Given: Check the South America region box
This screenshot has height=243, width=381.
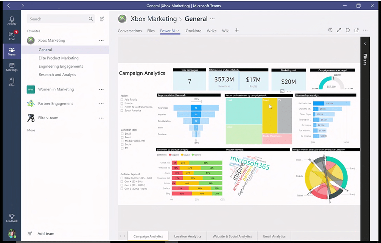Looking at the screenshot, I should tap(122, 111).
